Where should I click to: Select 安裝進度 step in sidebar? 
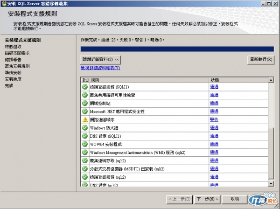pyautogui.click(x=13, y=79)
